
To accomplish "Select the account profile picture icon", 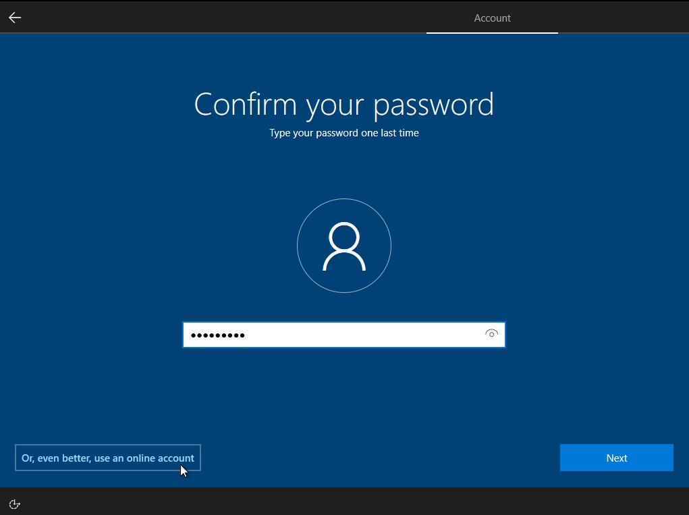I will (344, 245).
